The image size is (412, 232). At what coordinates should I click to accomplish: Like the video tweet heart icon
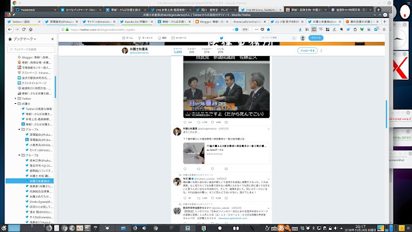(x=212, y=122)
